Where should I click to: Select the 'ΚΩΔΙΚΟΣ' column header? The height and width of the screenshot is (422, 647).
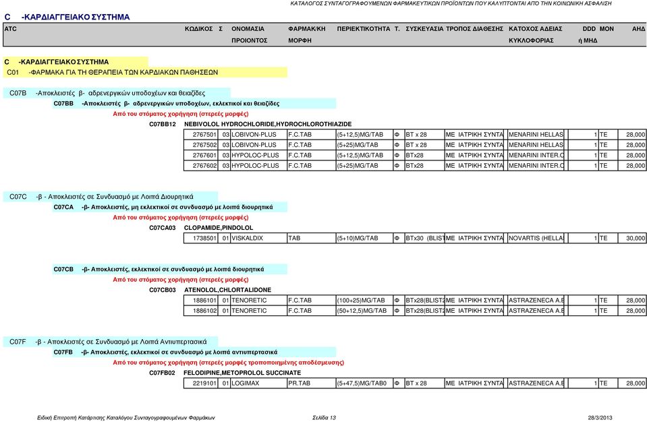pyautogui.click(x=198, y=29)
